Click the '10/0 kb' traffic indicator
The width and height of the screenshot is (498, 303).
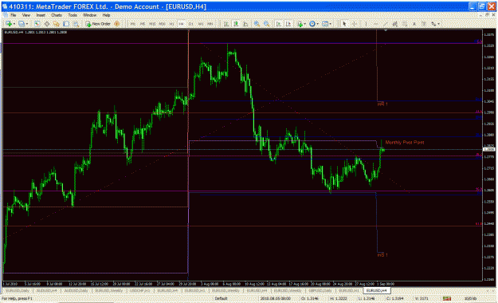coord(470,298)
